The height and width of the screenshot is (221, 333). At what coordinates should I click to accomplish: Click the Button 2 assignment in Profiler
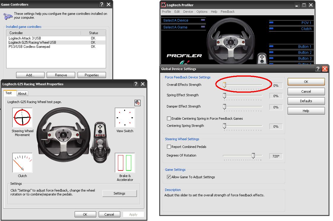(291, 53)
